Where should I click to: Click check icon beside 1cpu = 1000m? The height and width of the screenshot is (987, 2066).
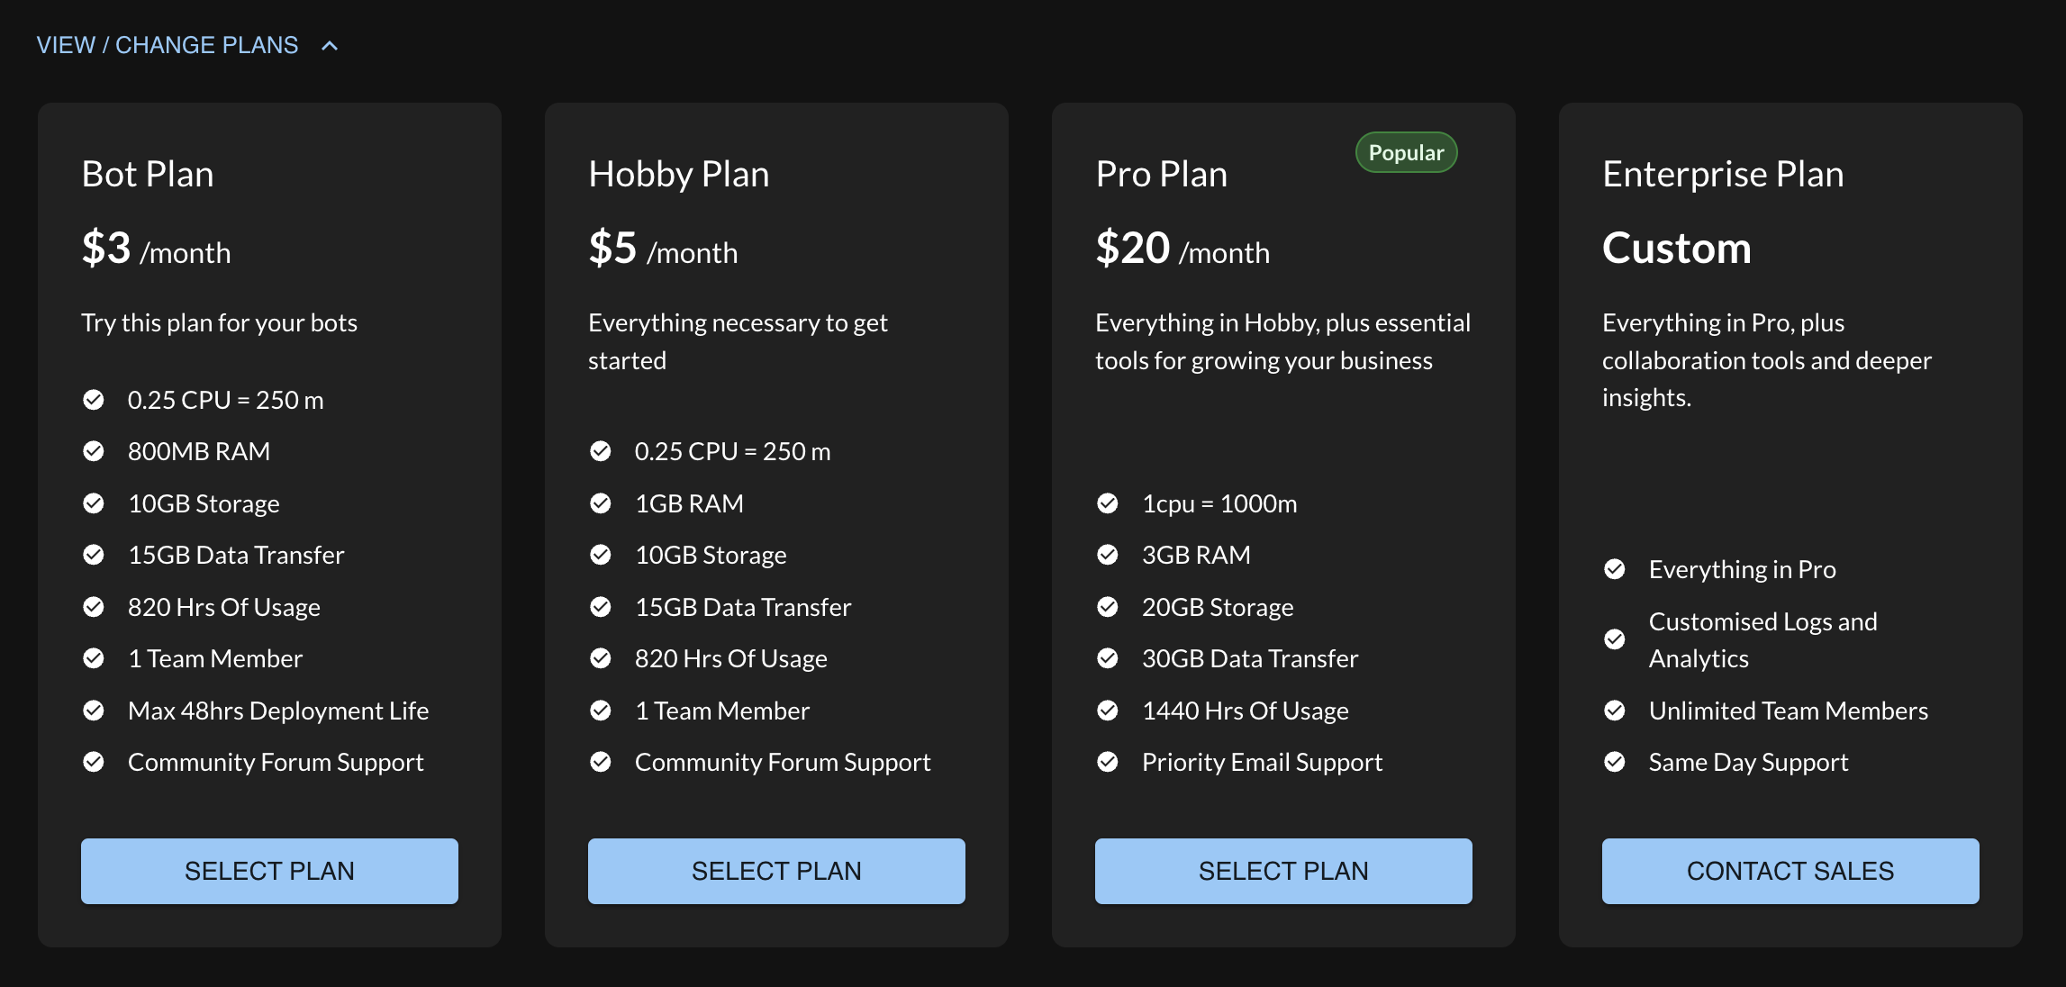1108,503
